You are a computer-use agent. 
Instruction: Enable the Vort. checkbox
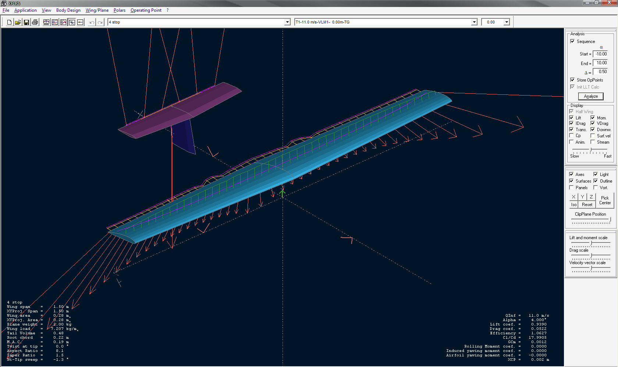coord(596,187)
